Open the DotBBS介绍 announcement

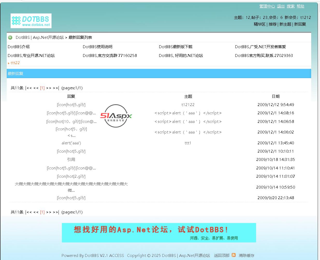[19, 47]
